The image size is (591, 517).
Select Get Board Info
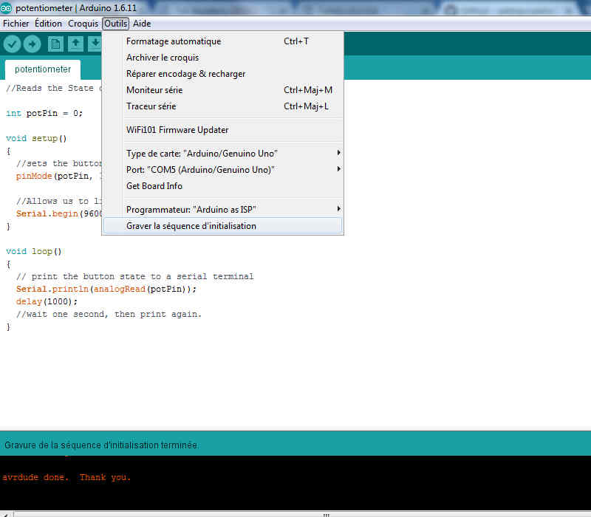[223, 186]
